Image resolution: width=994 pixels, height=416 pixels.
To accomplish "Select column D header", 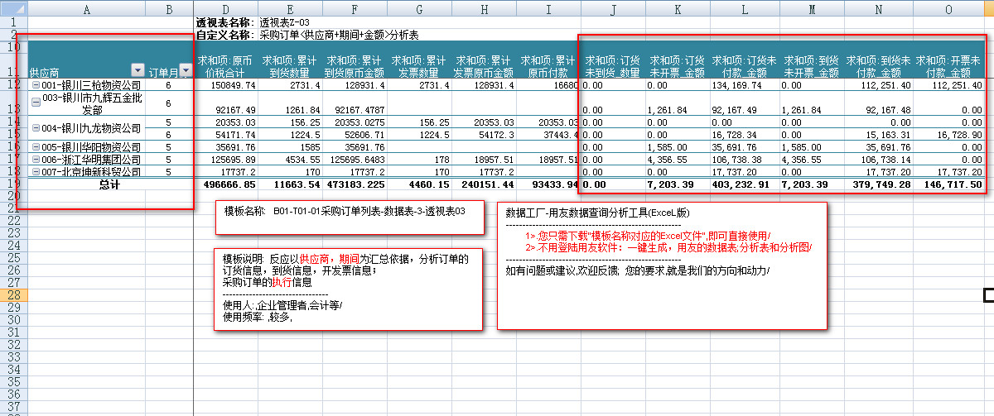I will [226, 7].
